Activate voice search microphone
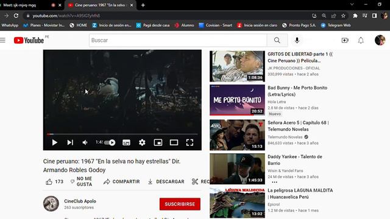Screen dimensions: 390x219 (297, 40)
